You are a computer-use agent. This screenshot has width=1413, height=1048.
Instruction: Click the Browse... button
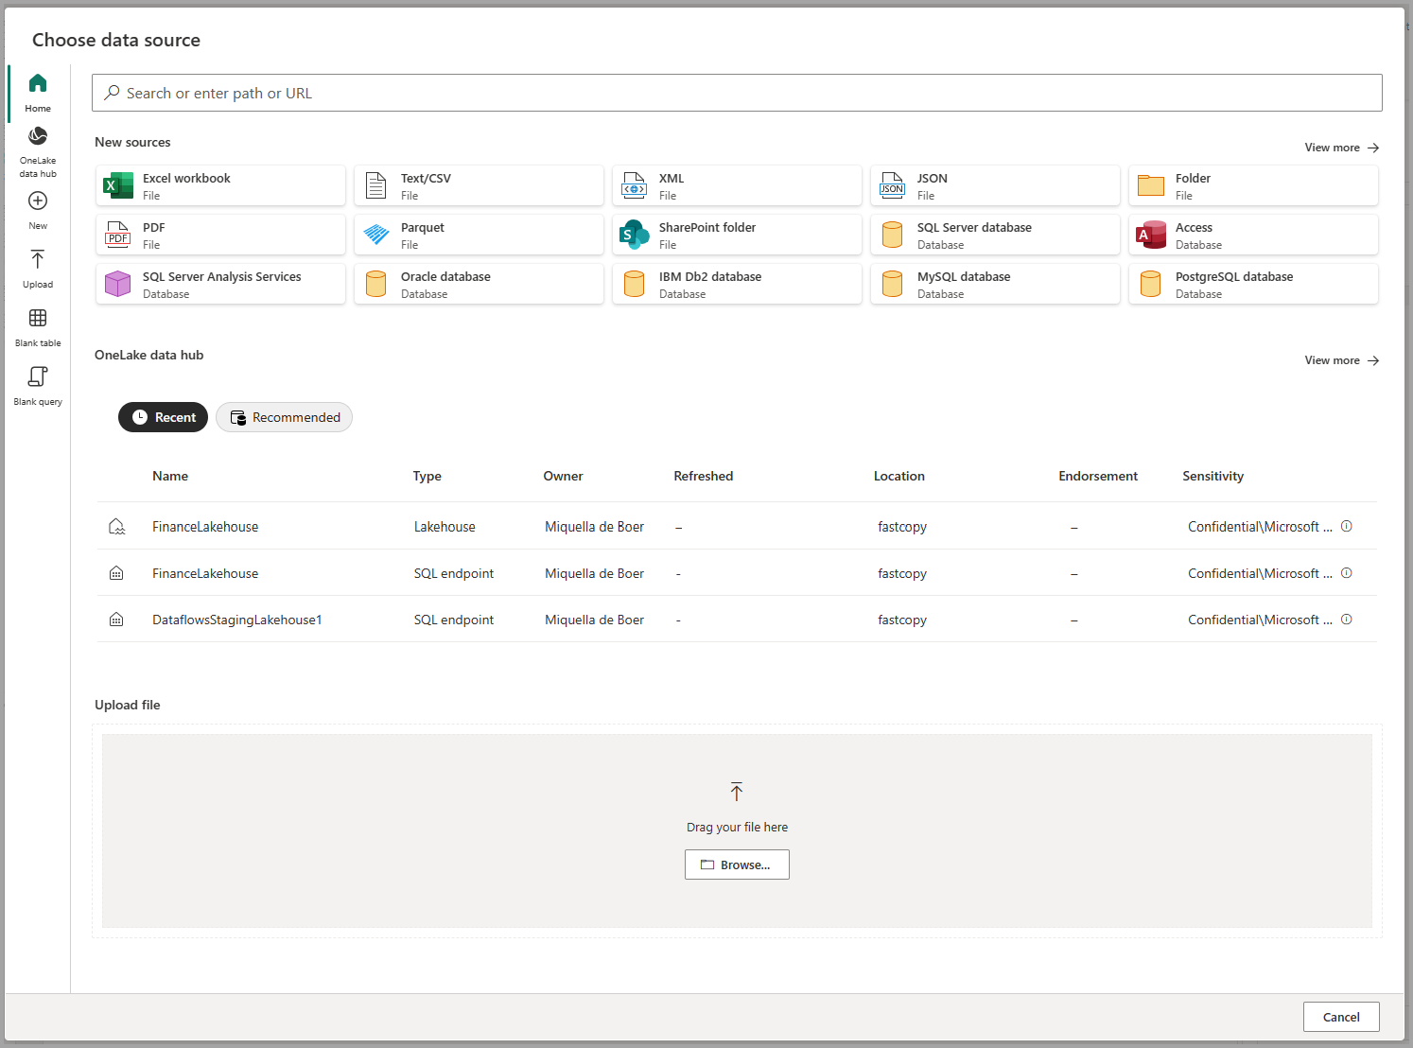(737, 865)
